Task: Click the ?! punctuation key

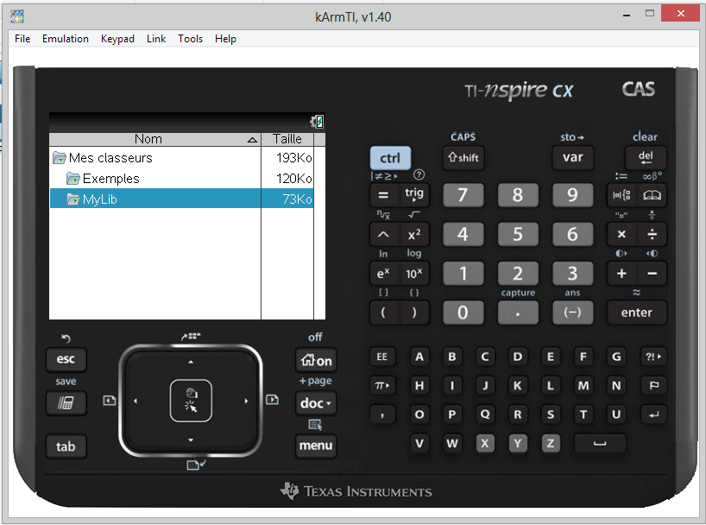Action: 653,357
